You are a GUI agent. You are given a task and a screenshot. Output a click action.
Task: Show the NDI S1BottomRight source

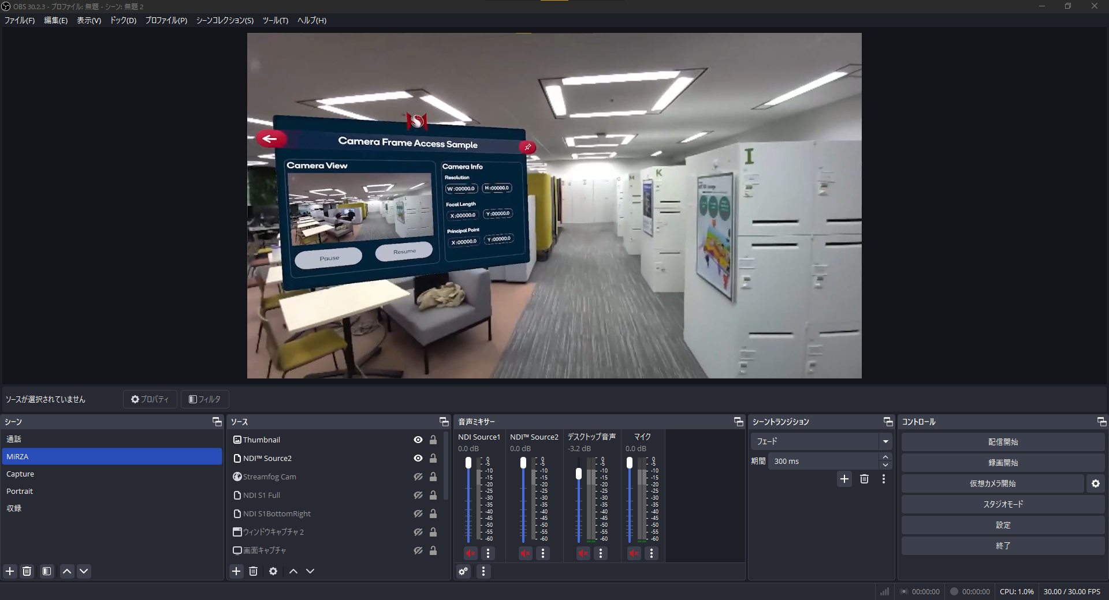418,513
